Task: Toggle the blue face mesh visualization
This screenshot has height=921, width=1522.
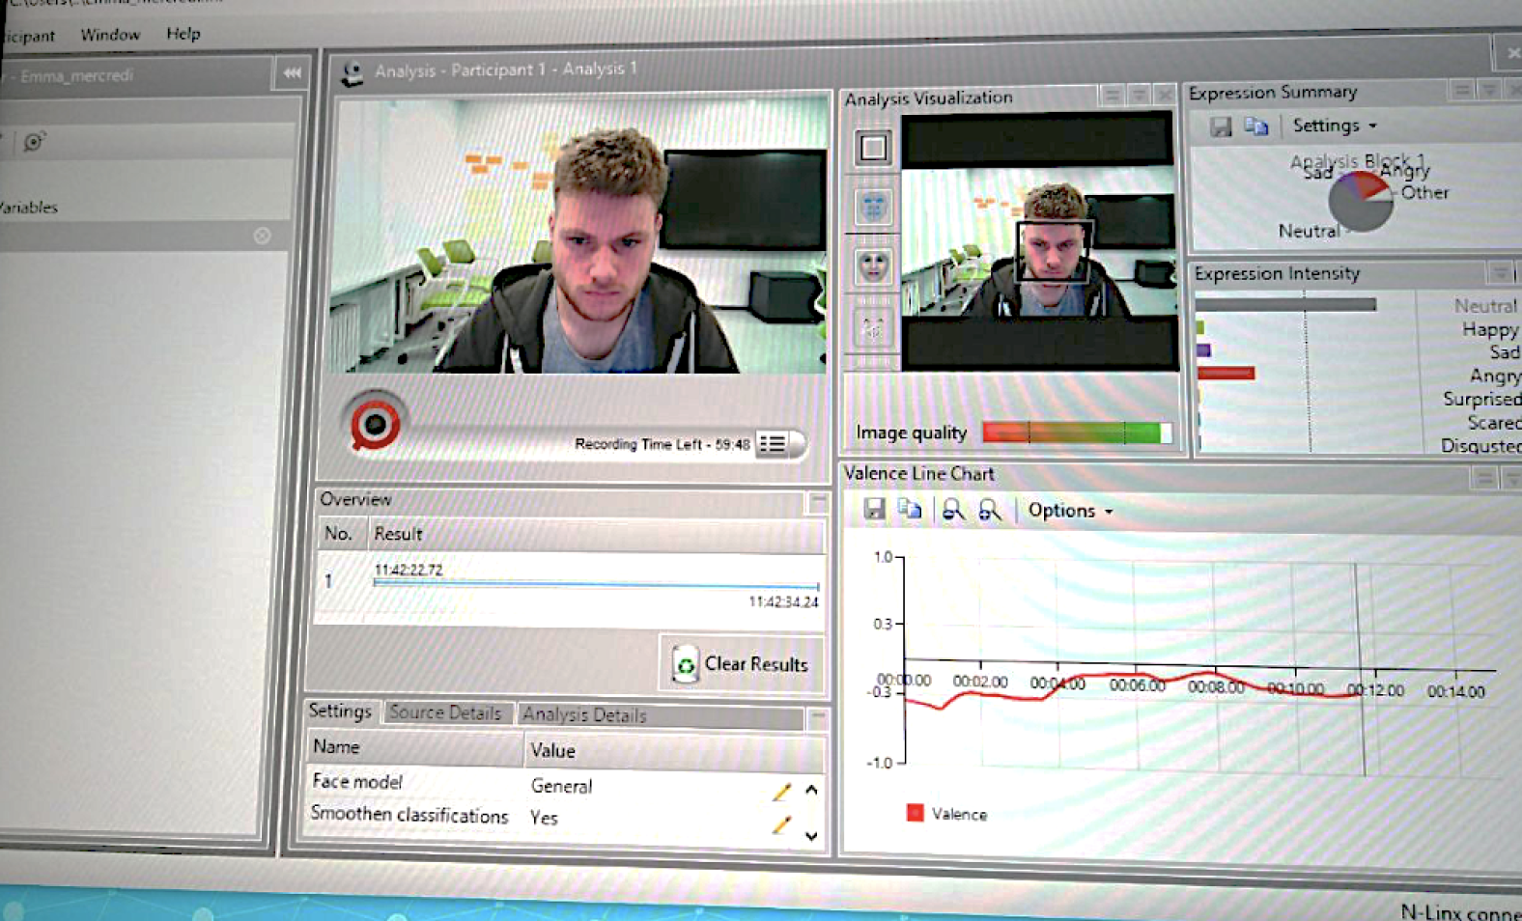Action: click(x=873, y=207)
